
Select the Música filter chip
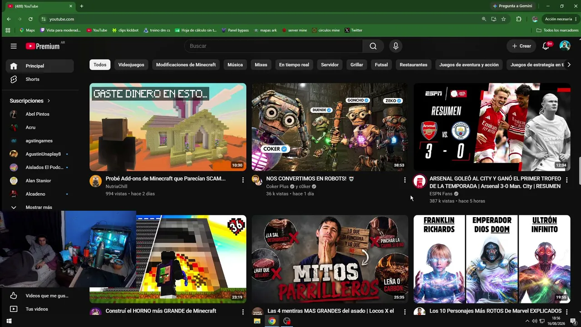pyautogui.click(x=235, y=65)
